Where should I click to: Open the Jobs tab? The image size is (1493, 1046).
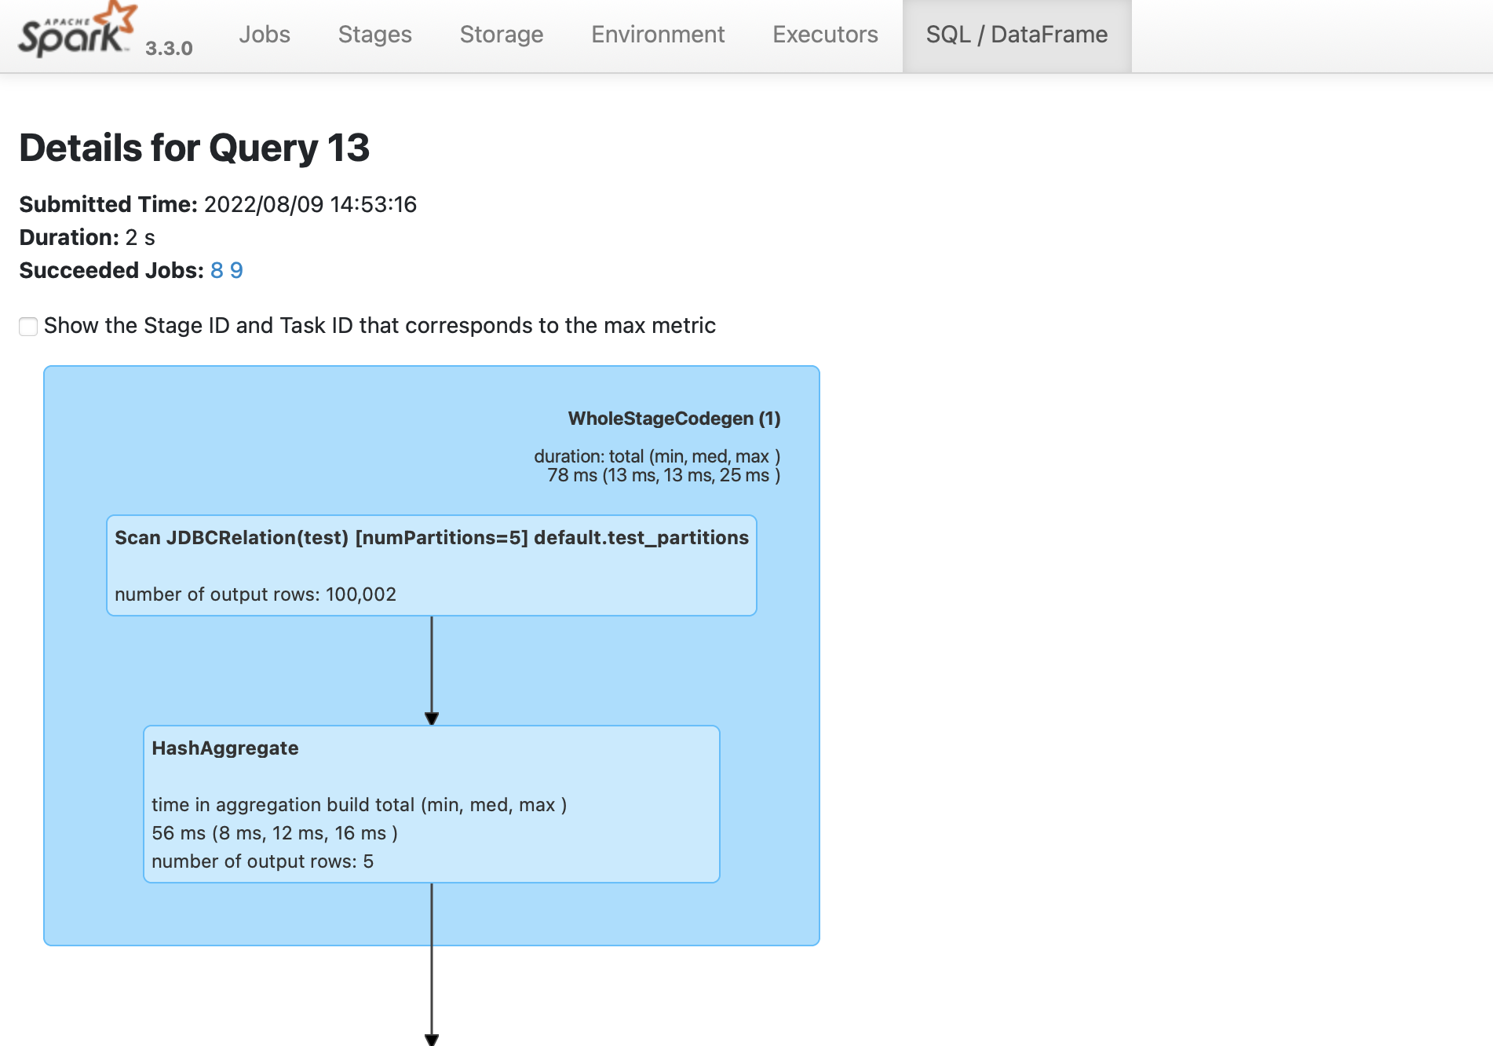coord(265,35)
